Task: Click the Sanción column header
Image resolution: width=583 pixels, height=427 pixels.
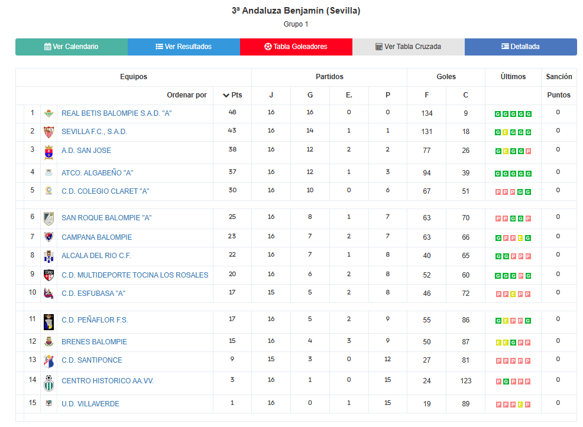Action: tap(559, 77)
